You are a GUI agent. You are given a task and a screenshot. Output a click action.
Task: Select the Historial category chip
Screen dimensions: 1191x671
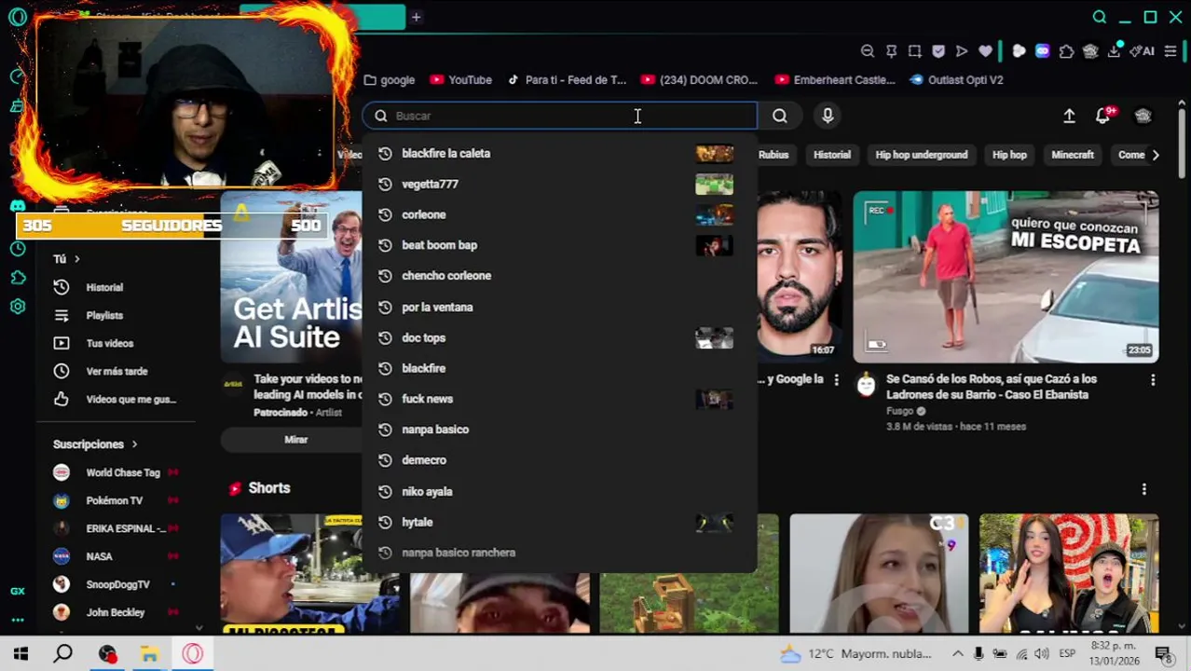click(x=832, y=155)
